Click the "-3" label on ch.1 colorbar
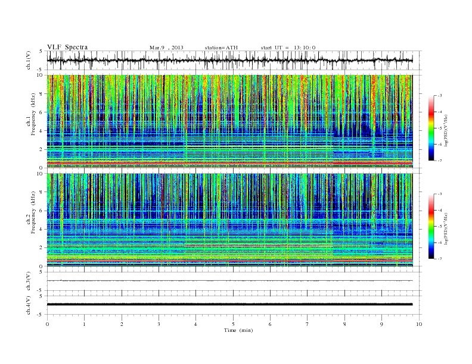 [440, 96]
